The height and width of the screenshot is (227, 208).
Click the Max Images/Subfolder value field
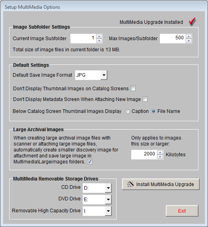[x=173, y=39]
